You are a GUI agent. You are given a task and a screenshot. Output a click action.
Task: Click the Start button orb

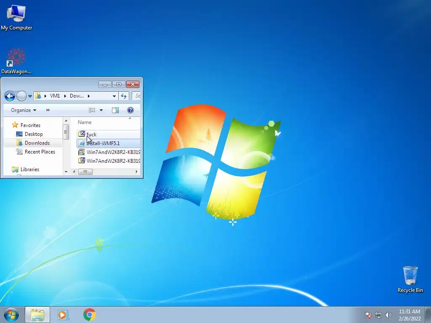point(11,315)
